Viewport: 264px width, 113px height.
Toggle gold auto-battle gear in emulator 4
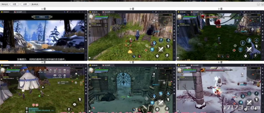point(81,83)
